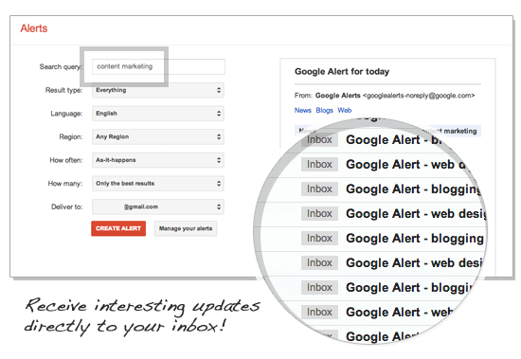Open the Region dropdown showing Any Region
521x359 pixels.
158,136
